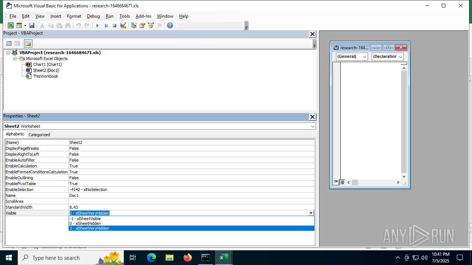Select Chart1 (Chart1) in project tree

click(x=47, y=64)
